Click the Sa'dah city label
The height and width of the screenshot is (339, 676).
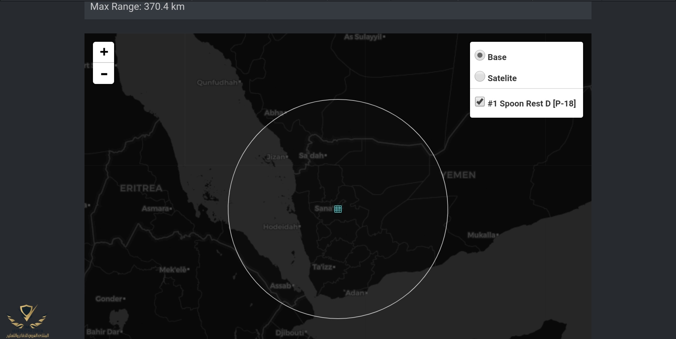point(311,156)
